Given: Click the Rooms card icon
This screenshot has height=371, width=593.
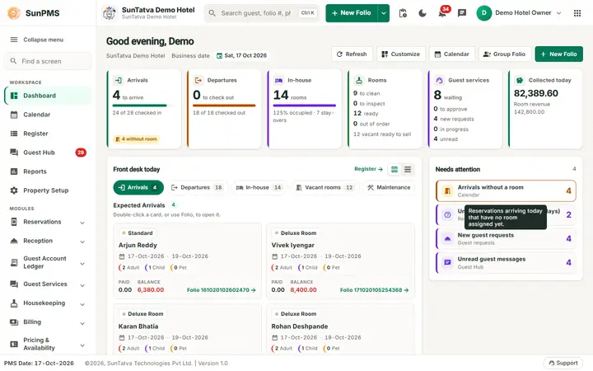Looking at the screenshot, I should 359,80.
